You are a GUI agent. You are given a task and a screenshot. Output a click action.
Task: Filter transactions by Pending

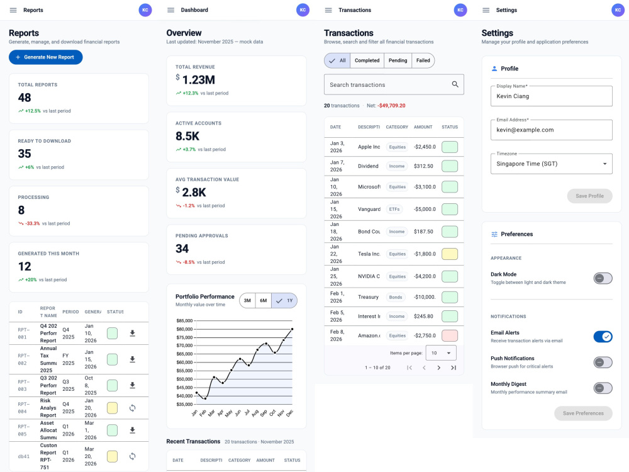(x=398, y=60)
